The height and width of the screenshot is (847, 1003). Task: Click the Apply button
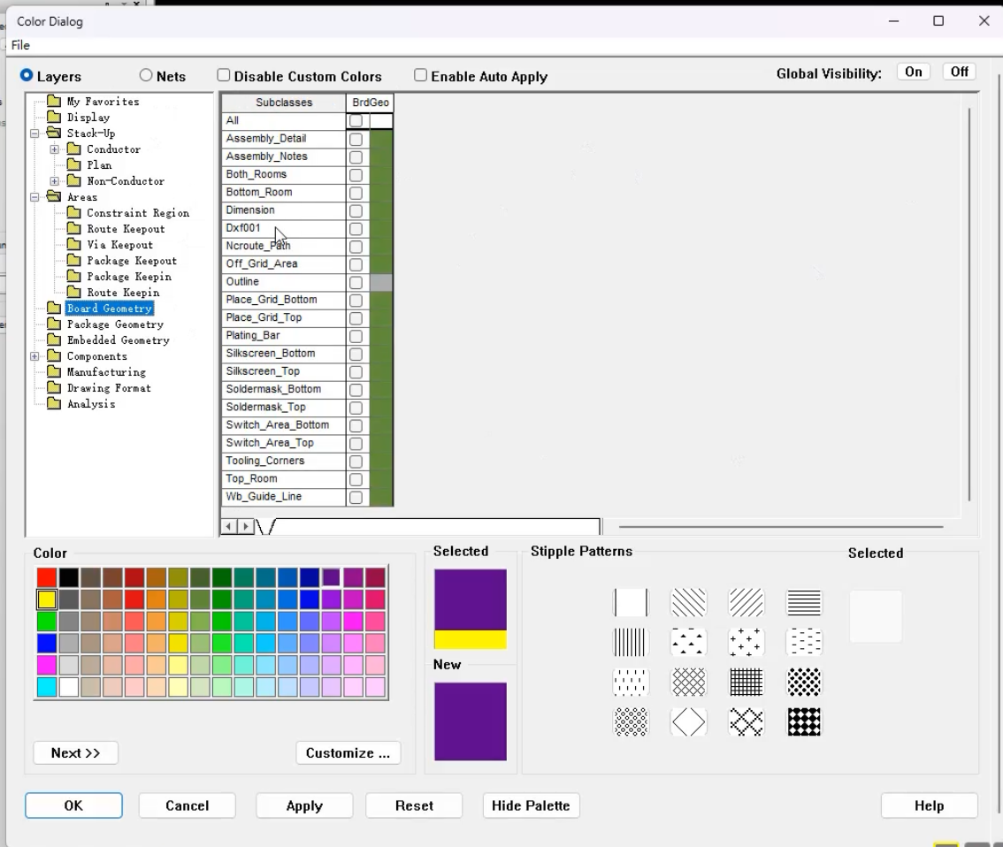[x=304, y=805]
